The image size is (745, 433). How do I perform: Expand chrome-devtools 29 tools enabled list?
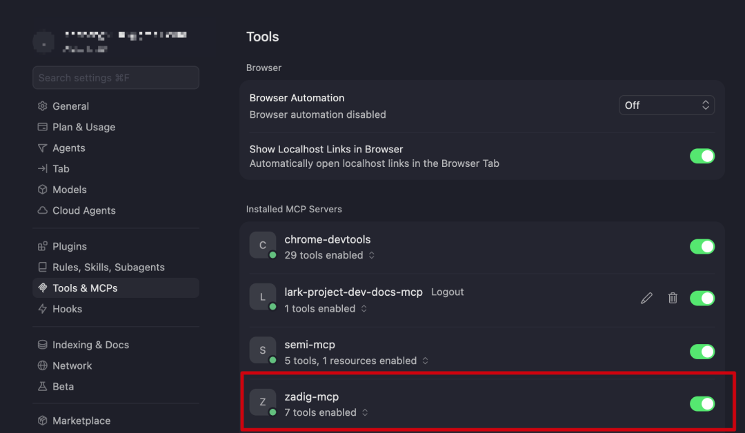click(329, 255)
